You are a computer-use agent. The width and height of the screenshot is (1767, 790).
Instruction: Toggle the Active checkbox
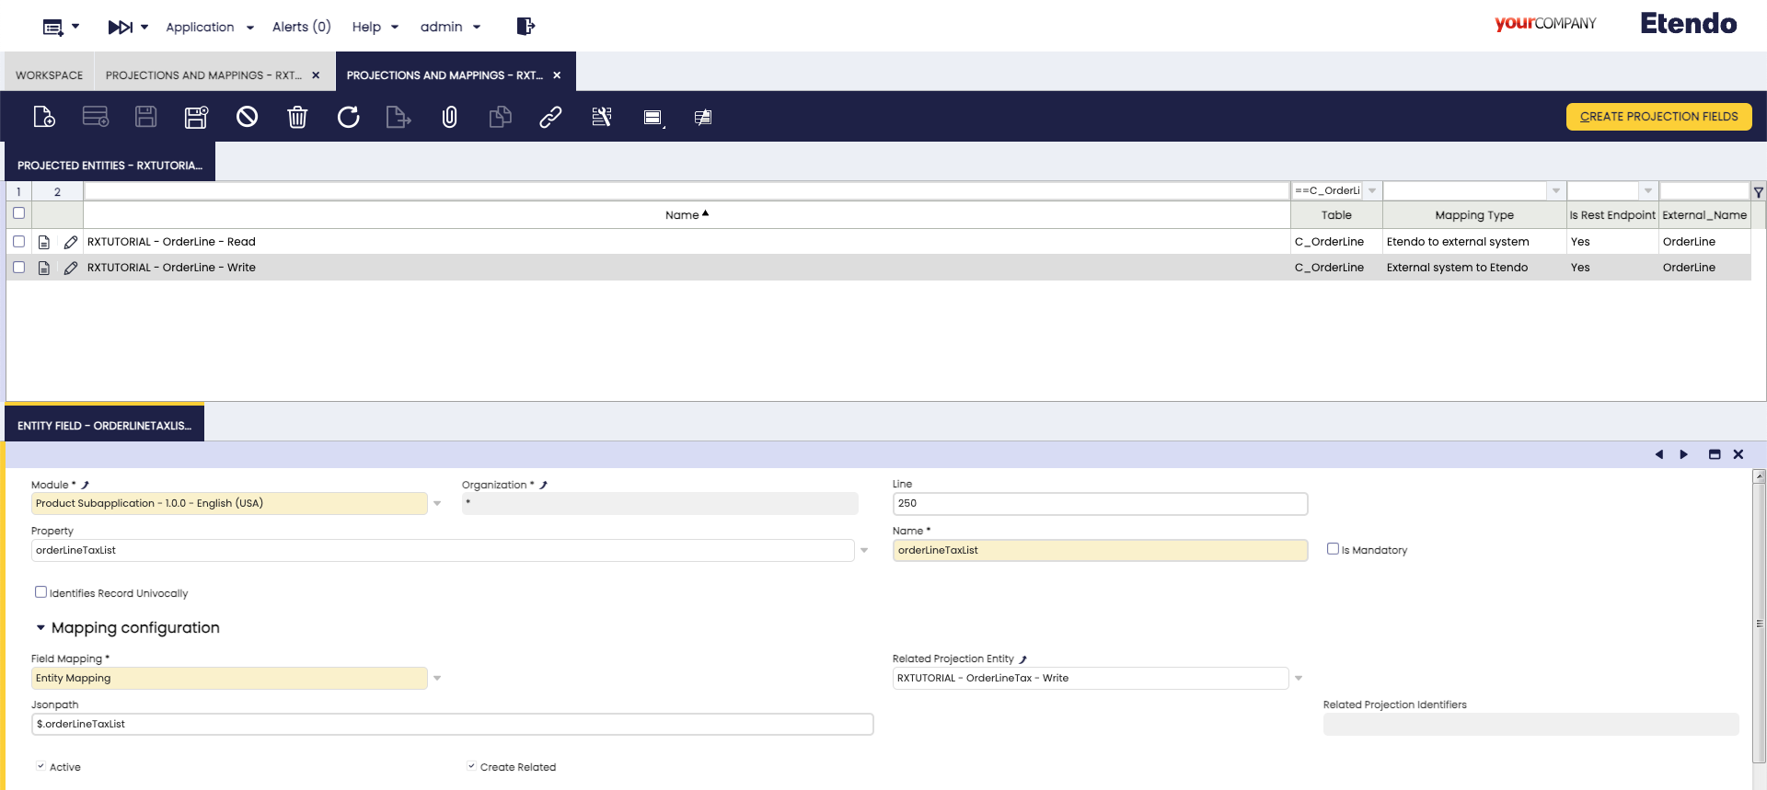point(40,766)
